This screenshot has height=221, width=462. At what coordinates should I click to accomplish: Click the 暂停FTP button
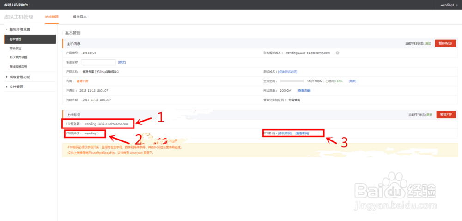(446, 115)
